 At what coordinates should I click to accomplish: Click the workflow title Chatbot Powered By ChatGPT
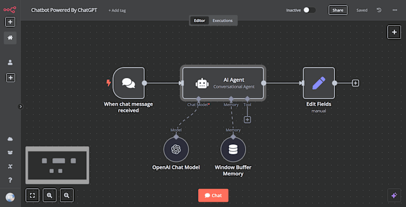[x=64, y=10]
